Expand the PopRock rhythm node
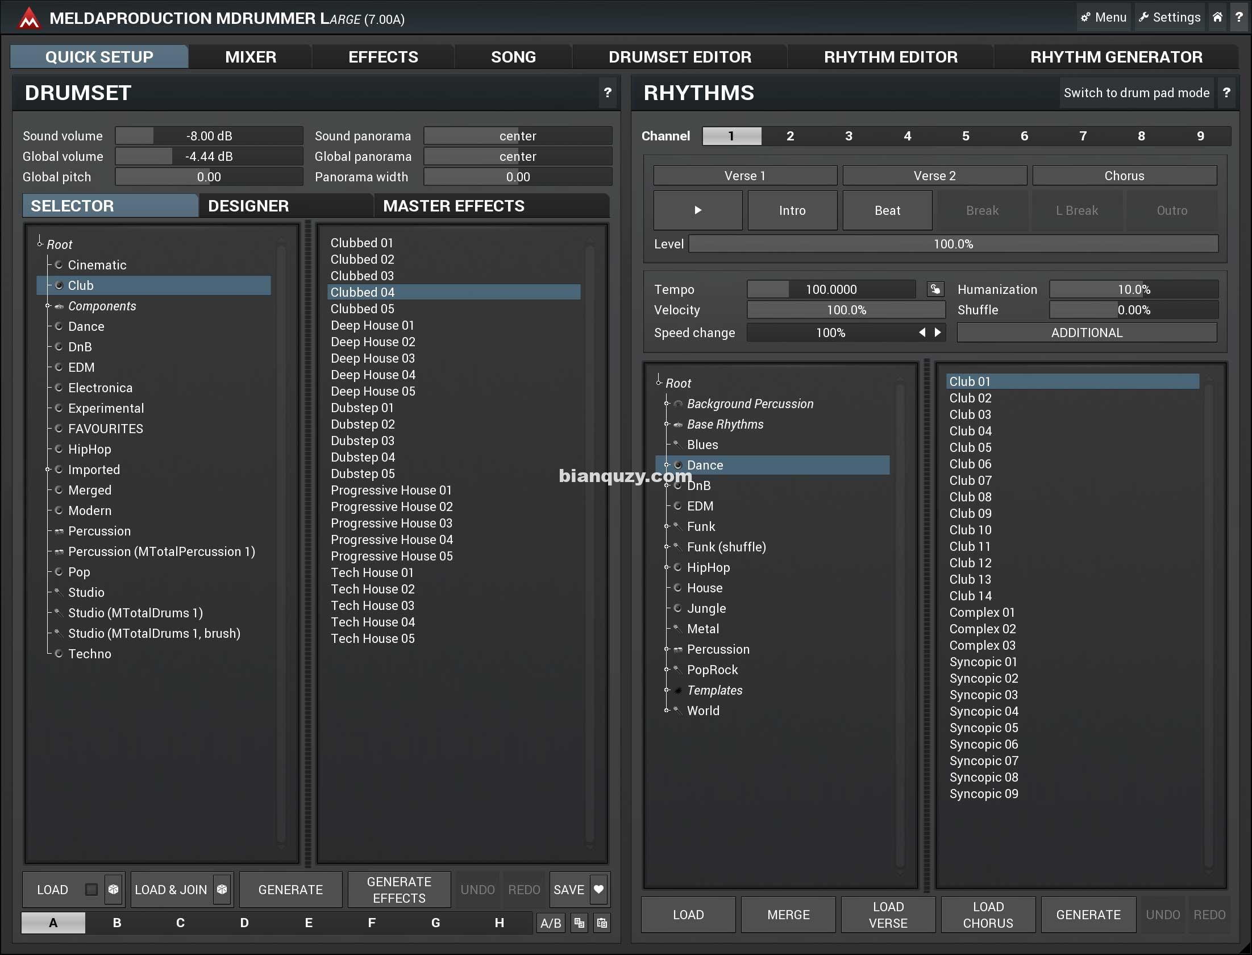 (667, 670)
